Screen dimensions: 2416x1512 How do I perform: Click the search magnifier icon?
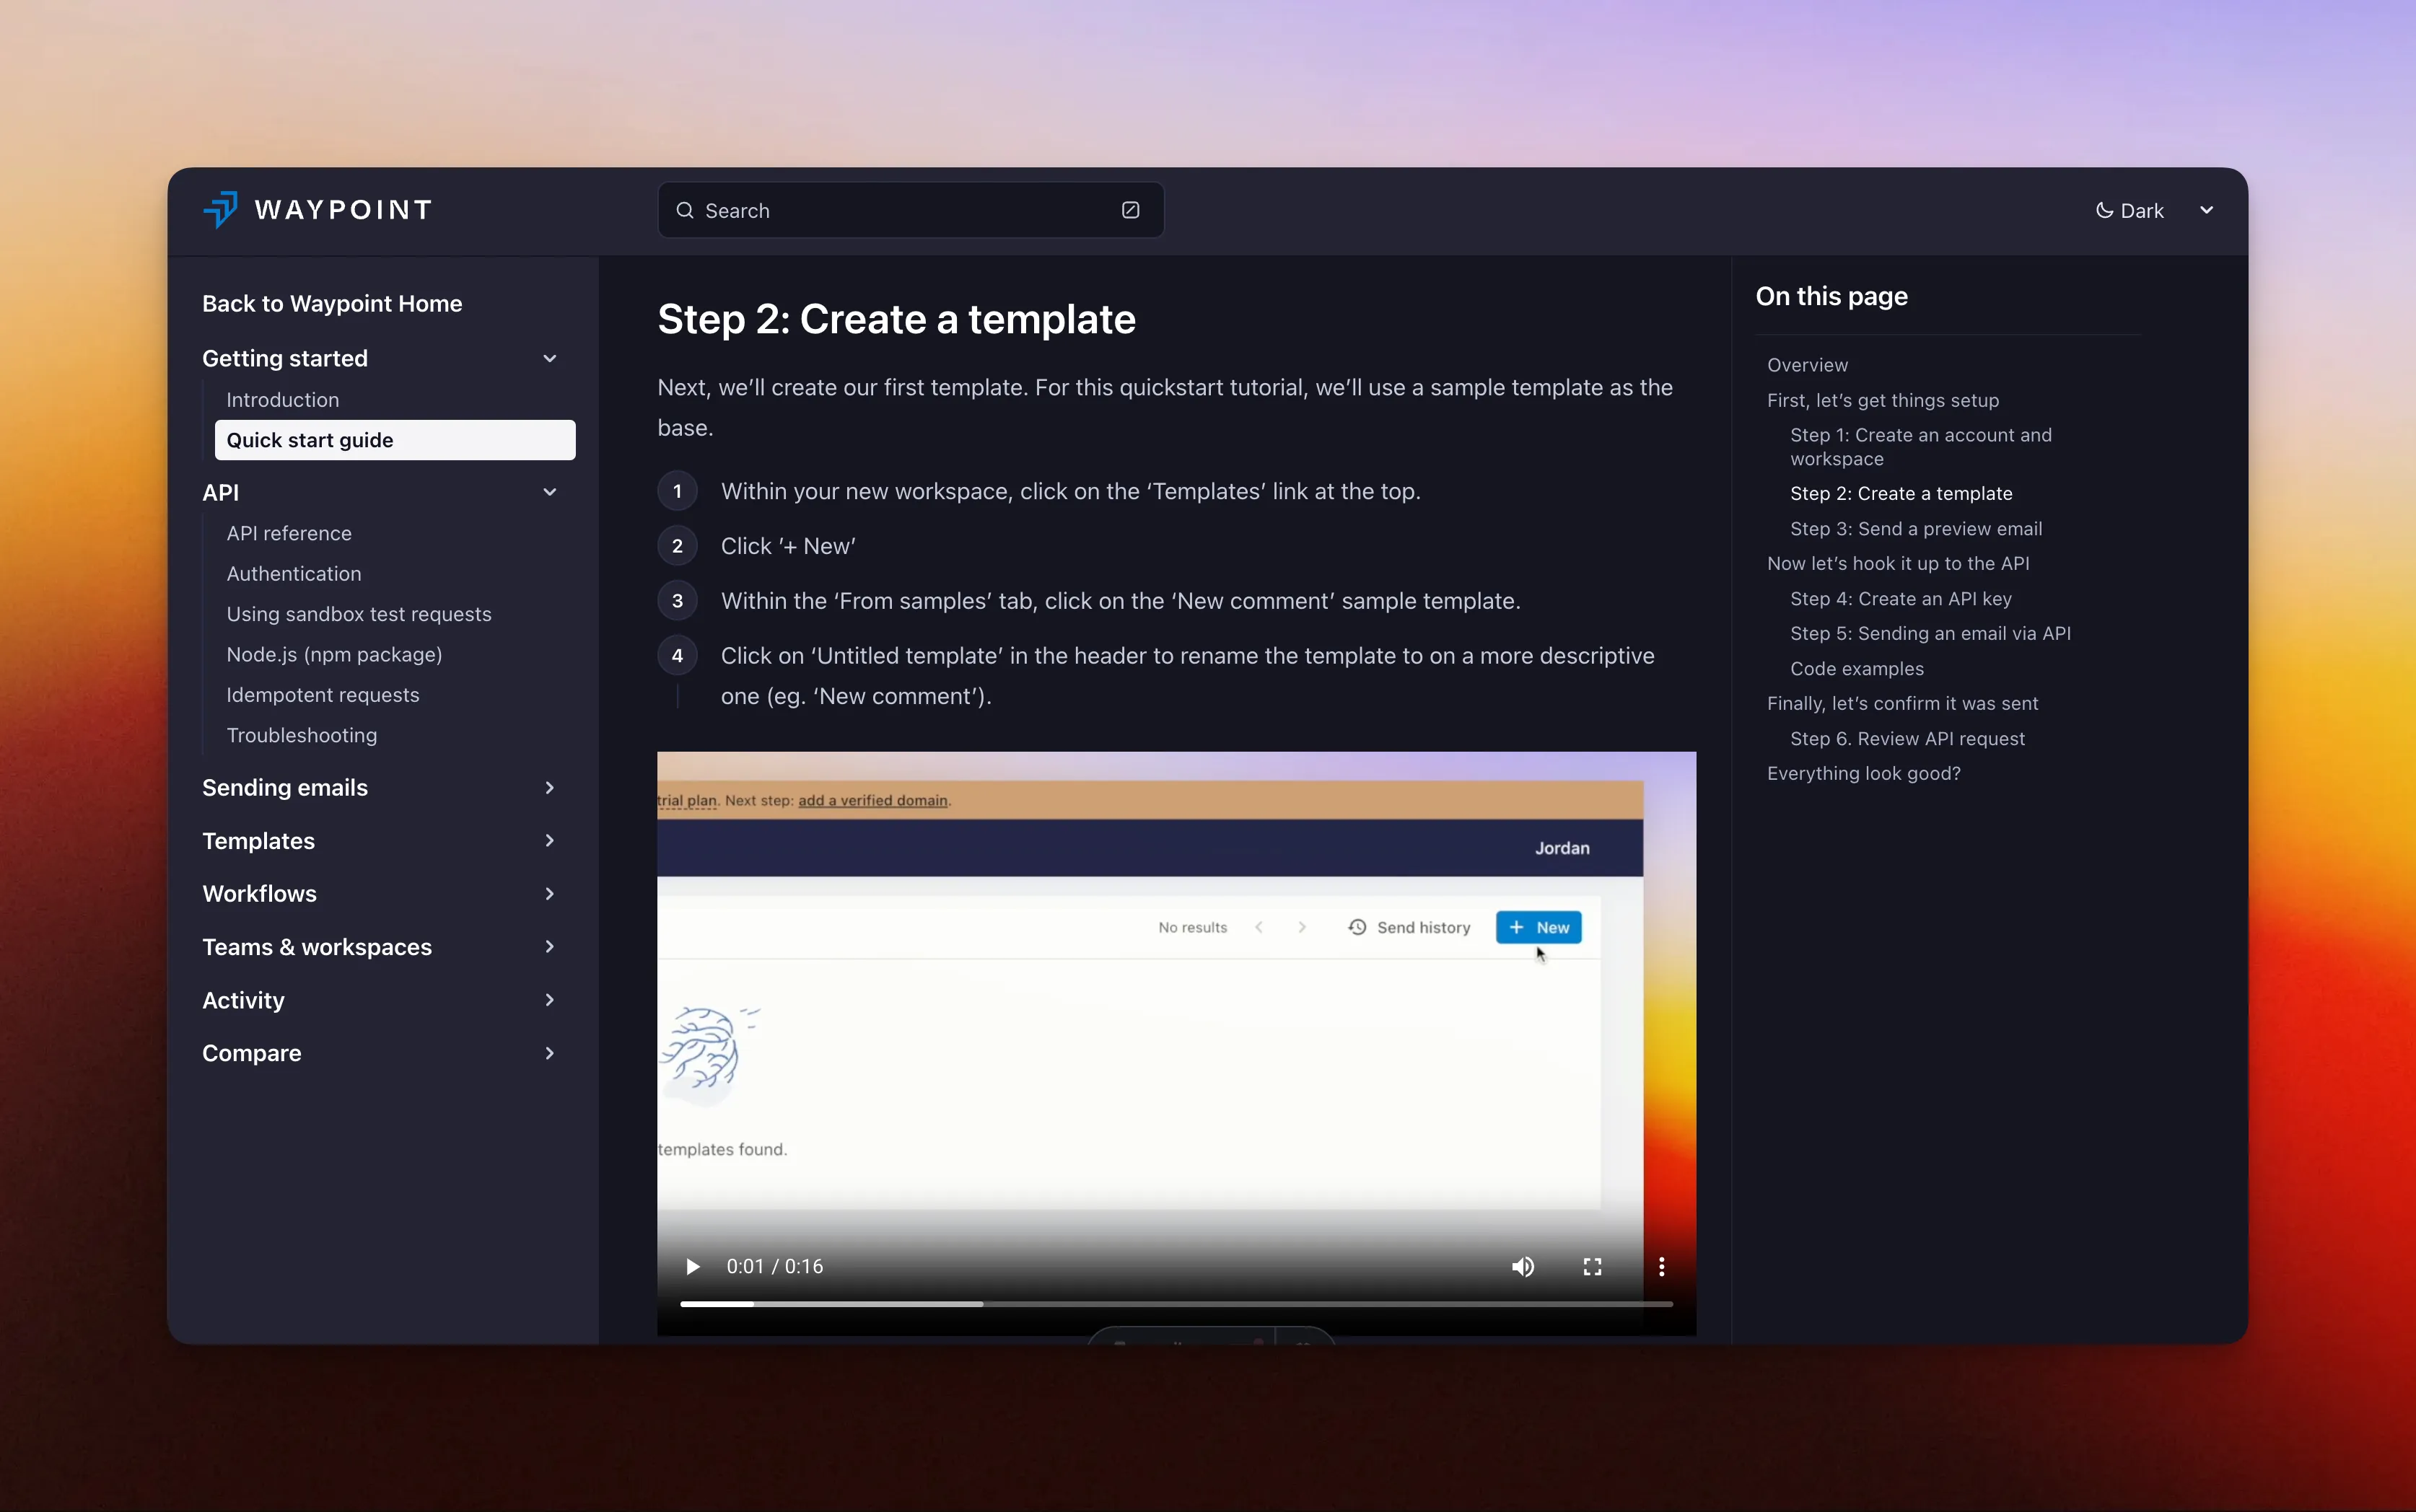(686, 210)
